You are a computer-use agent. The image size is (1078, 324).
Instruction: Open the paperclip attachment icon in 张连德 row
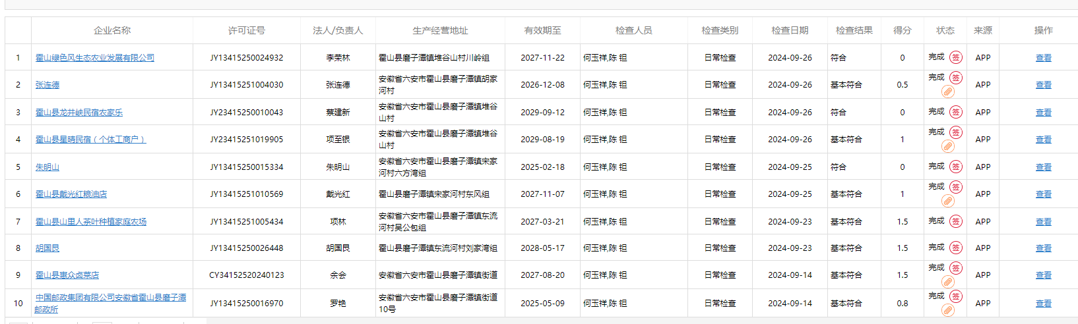948,92
